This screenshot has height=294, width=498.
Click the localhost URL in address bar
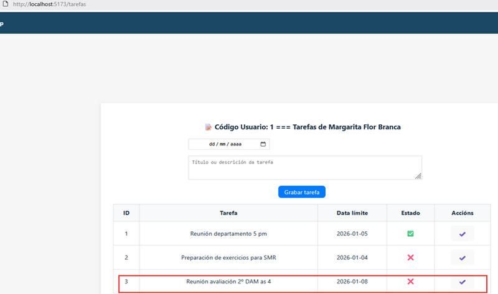(x=49, y=4)
